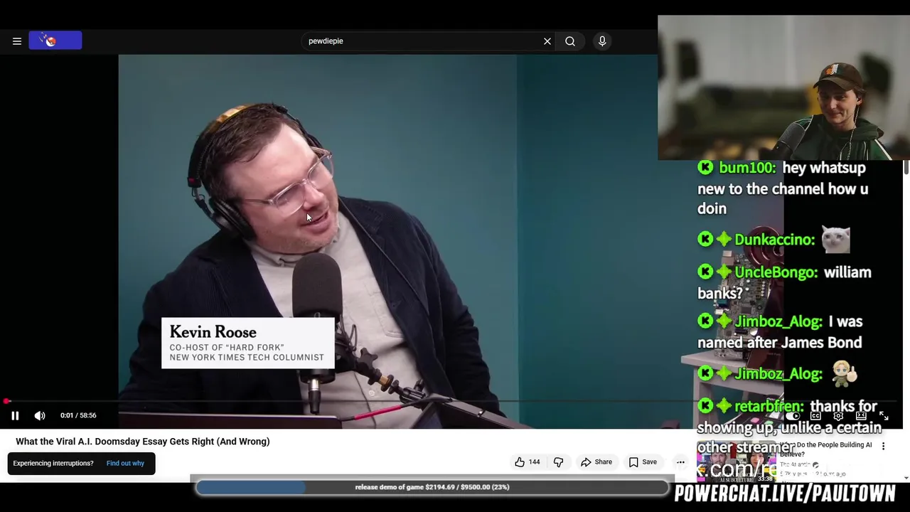Start voice search with the microphone
The width and height of the screenshot is (910, 512).
click(x=602, y=41)
